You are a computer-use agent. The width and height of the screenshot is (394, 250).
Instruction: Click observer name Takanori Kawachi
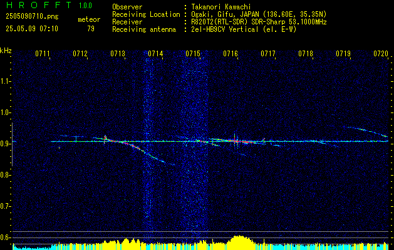click(x=221, y=7)
